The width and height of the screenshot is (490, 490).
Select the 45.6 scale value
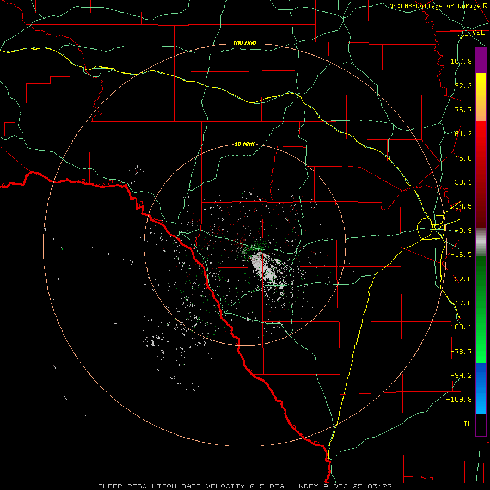(x=463, y=158)
